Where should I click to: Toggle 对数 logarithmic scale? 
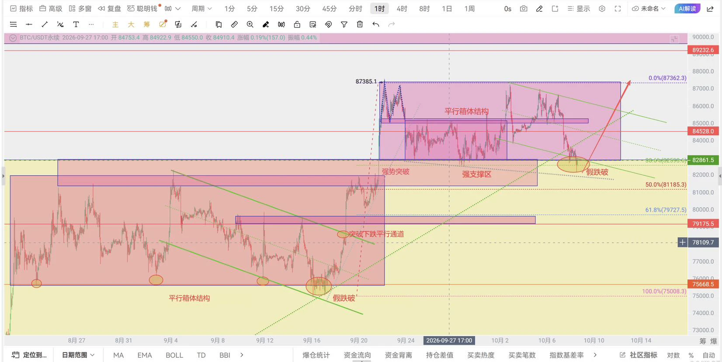673,355
